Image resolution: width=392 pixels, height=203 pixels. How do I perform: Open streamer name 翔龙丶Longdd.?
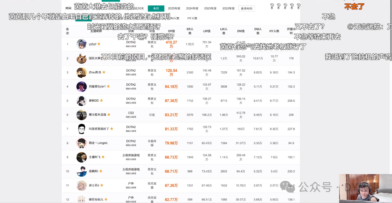(x=98, y=143)
